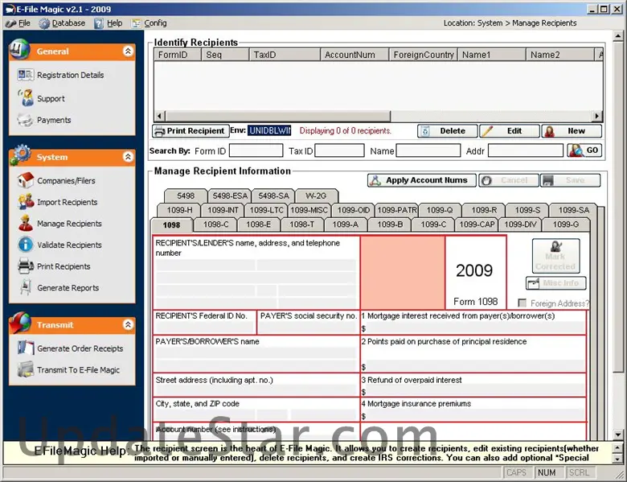Toggle the Foreign Address checkbox
Image resolution: width=627 pixels, height=482 pixels.
coord(522,303)
